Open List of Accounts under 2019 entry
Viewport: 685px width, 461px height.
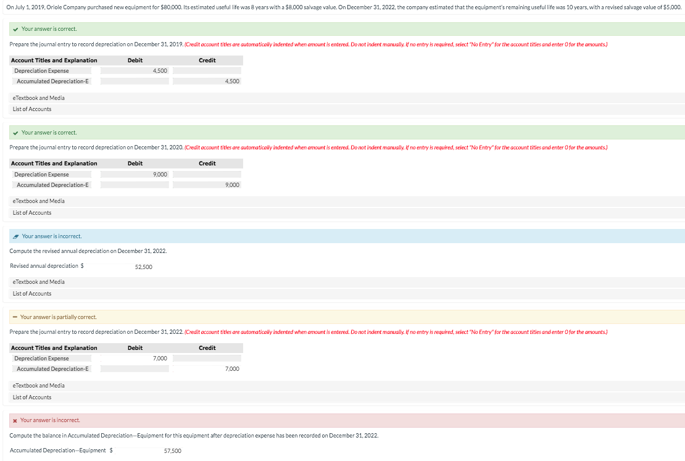click(32, 109)
